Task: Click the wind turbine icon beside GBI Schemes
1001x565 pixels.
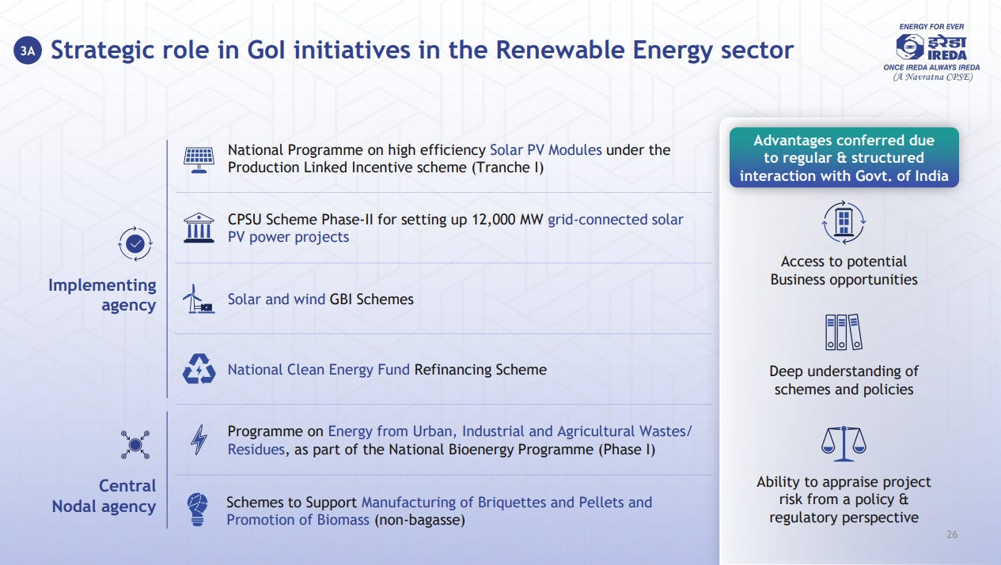Action: 198,299
